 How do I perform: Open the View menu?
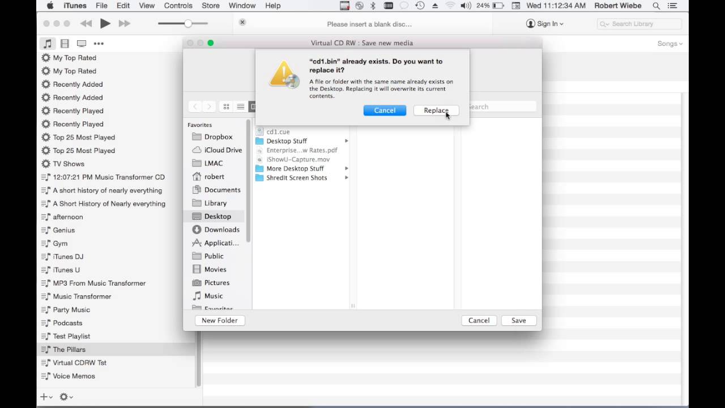coord(147,6)
